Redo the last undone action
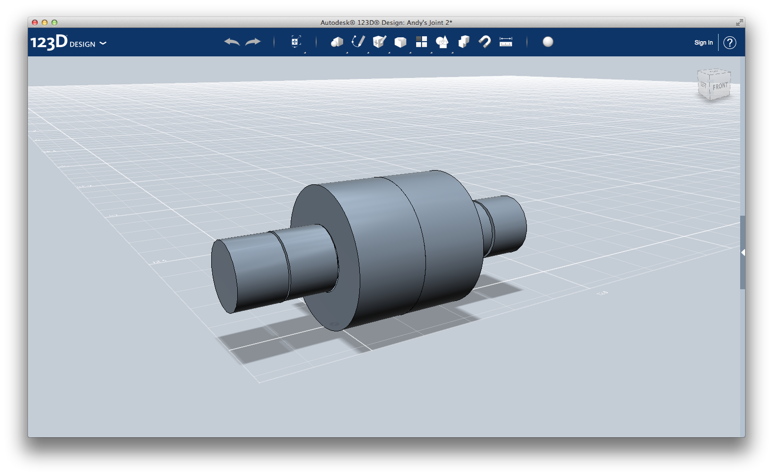773x476 pixels. tap(253, 42)
